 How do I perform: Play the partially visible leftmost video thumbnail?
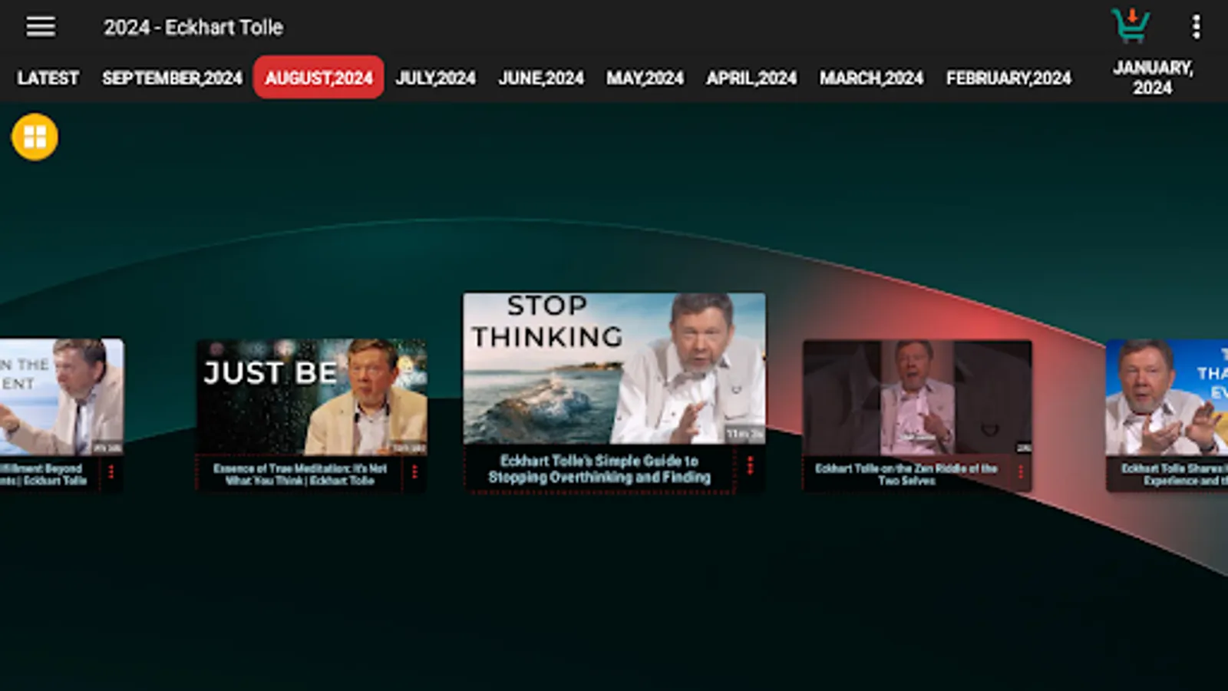(x=61, y=397)
